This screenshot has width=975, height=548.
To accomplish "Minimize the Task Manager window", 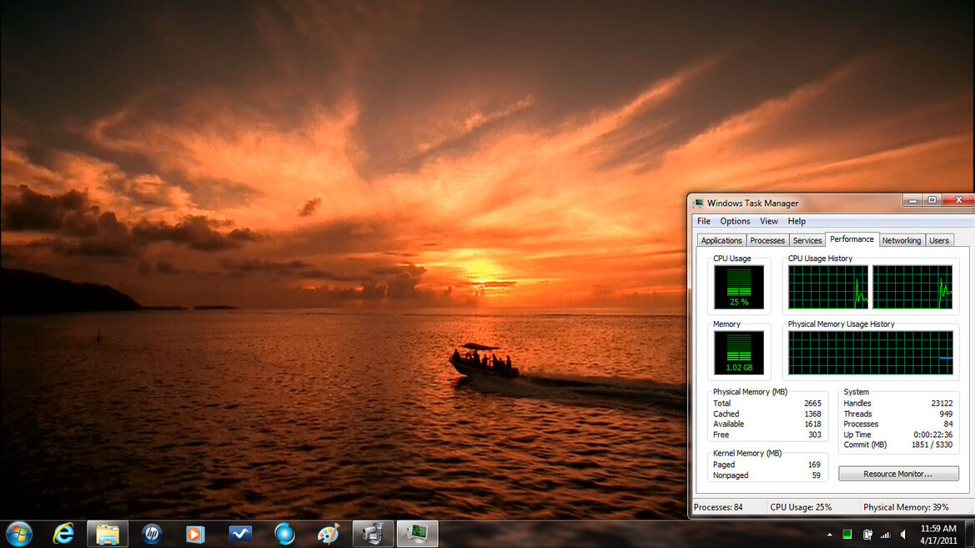I will pyautogui.click(x=912, y=200).
